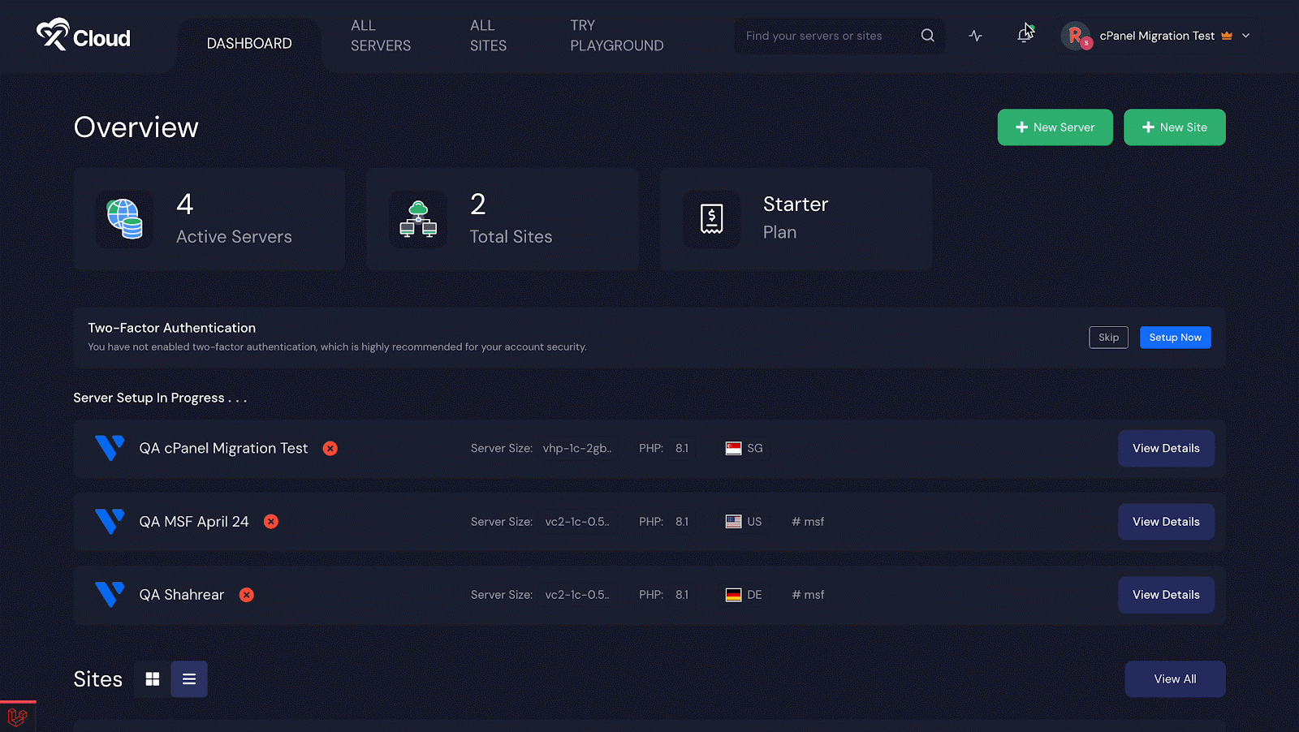Open the search magnifier icon
The image size is (1299, 732).
point(927,36)
